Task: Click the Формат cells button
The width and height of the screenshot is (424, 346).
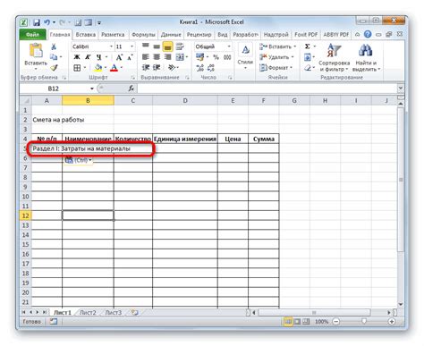Action: coord(276,68)
